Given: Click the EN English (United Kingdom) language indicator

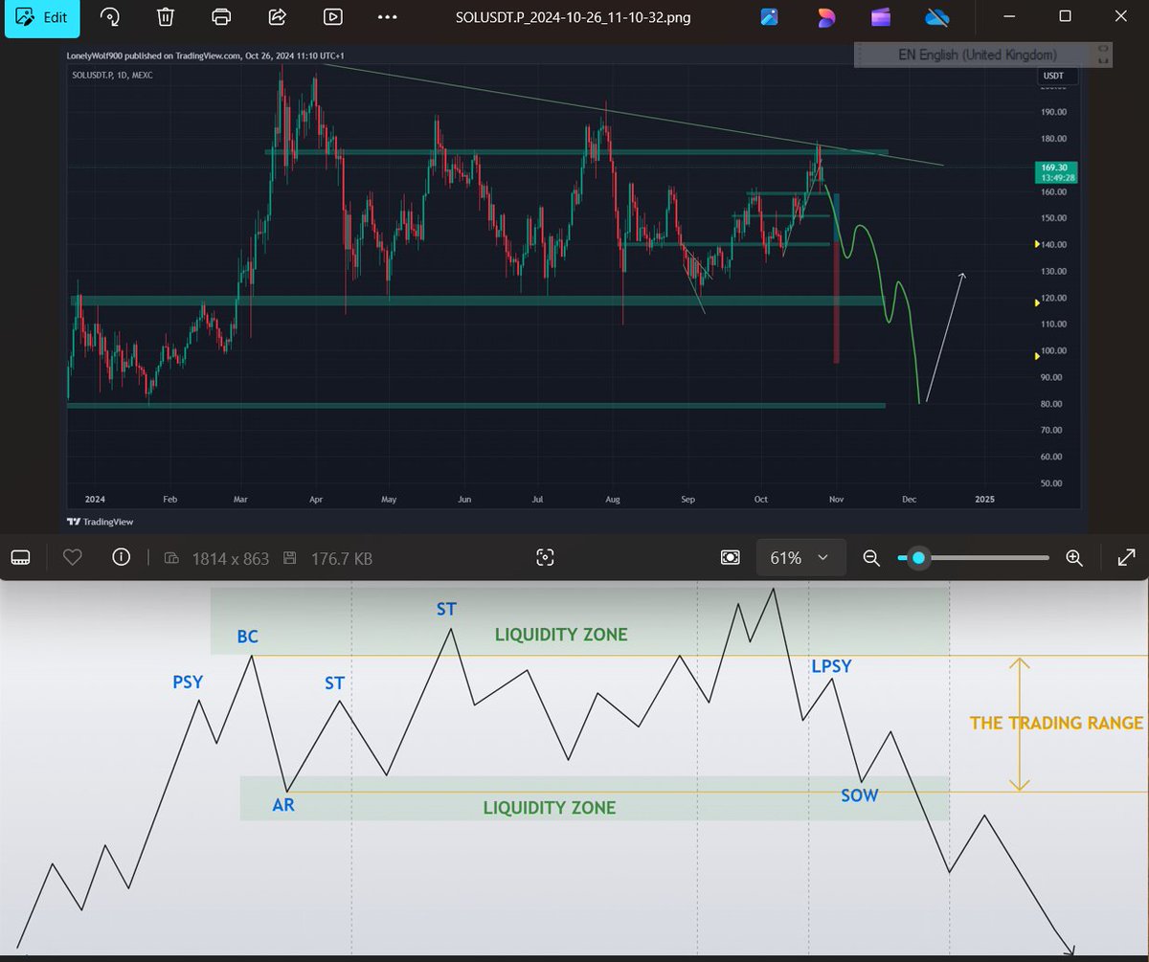Looking at the screenshot, I should click(978, 55).
